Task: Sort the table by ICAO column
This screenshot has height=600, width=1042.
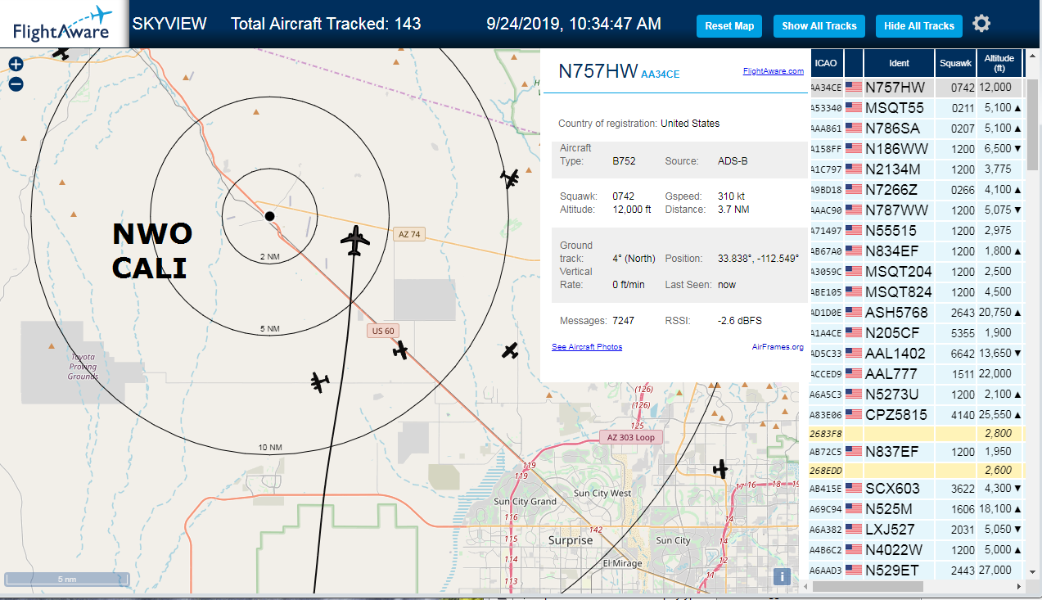Action: [x=826, y=63]
